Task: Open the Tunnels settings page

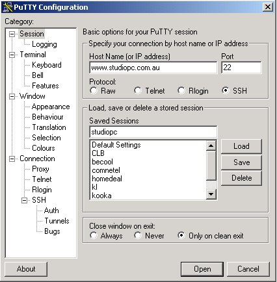Action: [57, 221]
